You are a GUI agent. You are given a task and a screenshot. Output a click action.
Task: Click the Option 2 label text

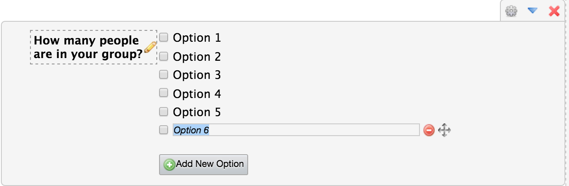(x=197, y=57)
